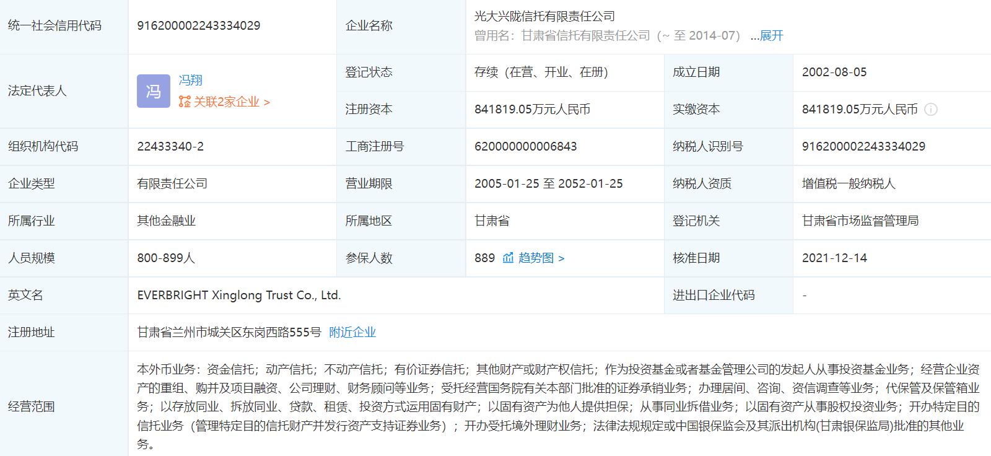991x456 pixels.
Task: Click the 企业类型 label
Action: point(31,183)
